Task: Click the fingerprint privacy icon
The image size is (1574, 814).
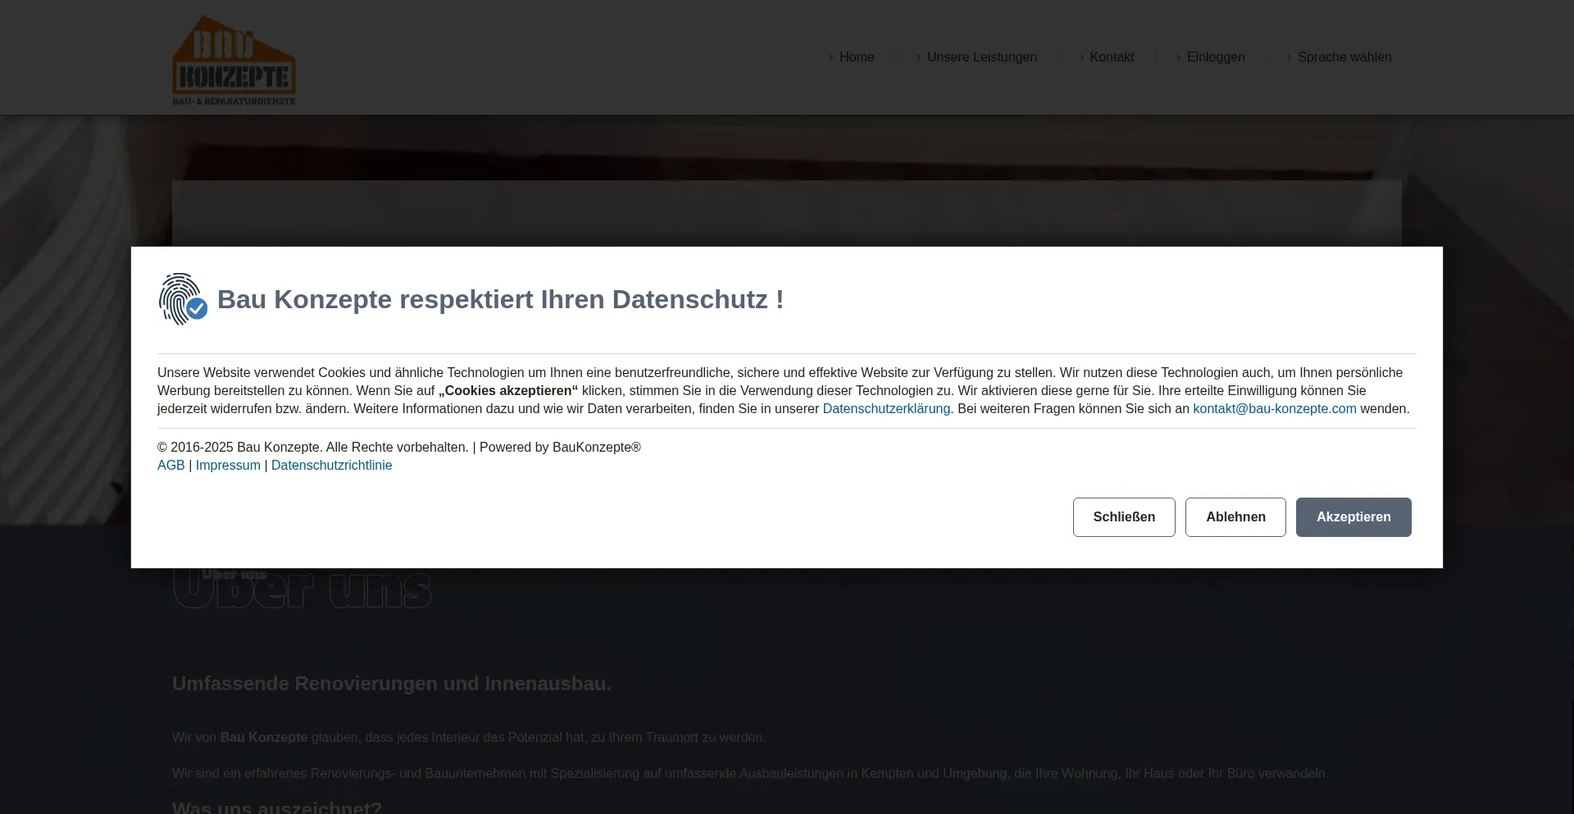Action: [182, 299]
